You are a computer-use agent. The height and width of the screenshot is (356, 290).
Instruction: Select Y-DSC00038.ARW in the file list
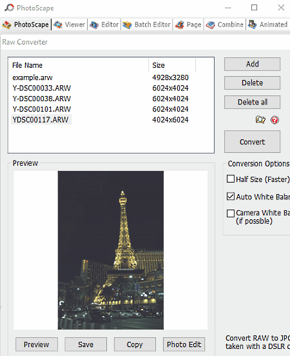tap(41, 99)
